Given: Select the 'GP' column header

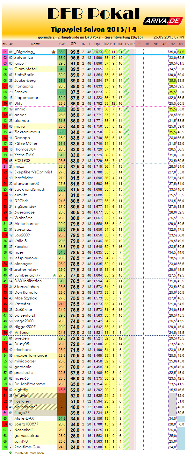Looking at the screenshot, I should 73,44.
